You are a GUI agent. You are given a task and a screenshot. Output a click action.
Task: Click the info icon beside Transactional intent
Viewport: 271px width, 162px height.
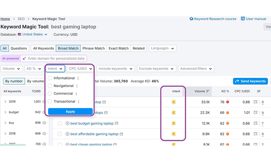[78, 102]
